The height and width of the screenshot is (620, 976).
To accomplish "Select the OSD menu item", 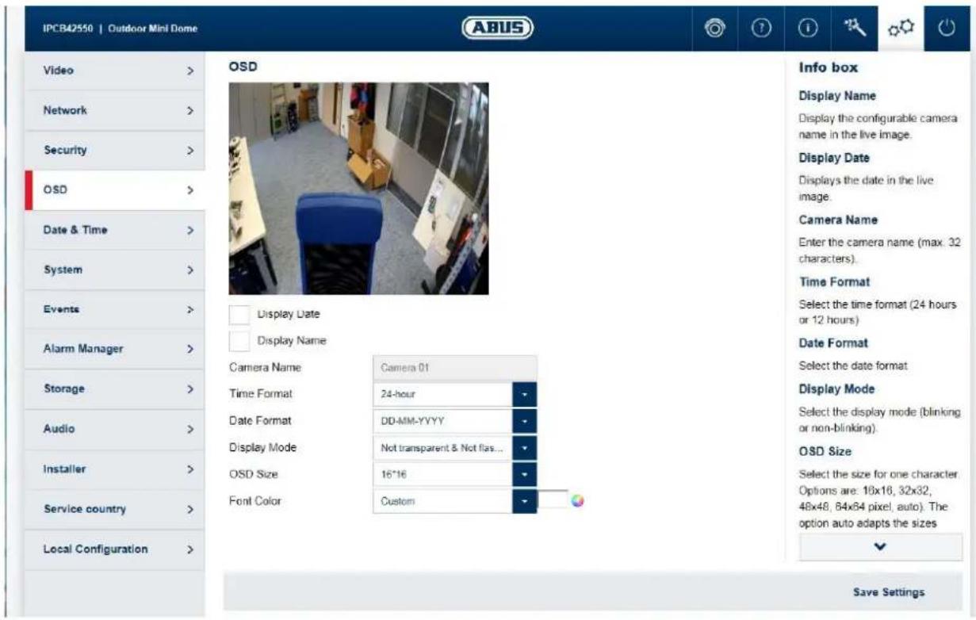I will click(115, 190).
